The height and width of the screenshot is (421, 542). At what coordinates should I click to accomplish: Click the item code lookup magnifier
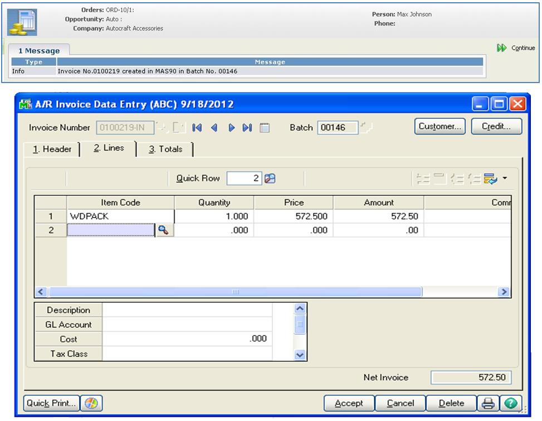164,230
